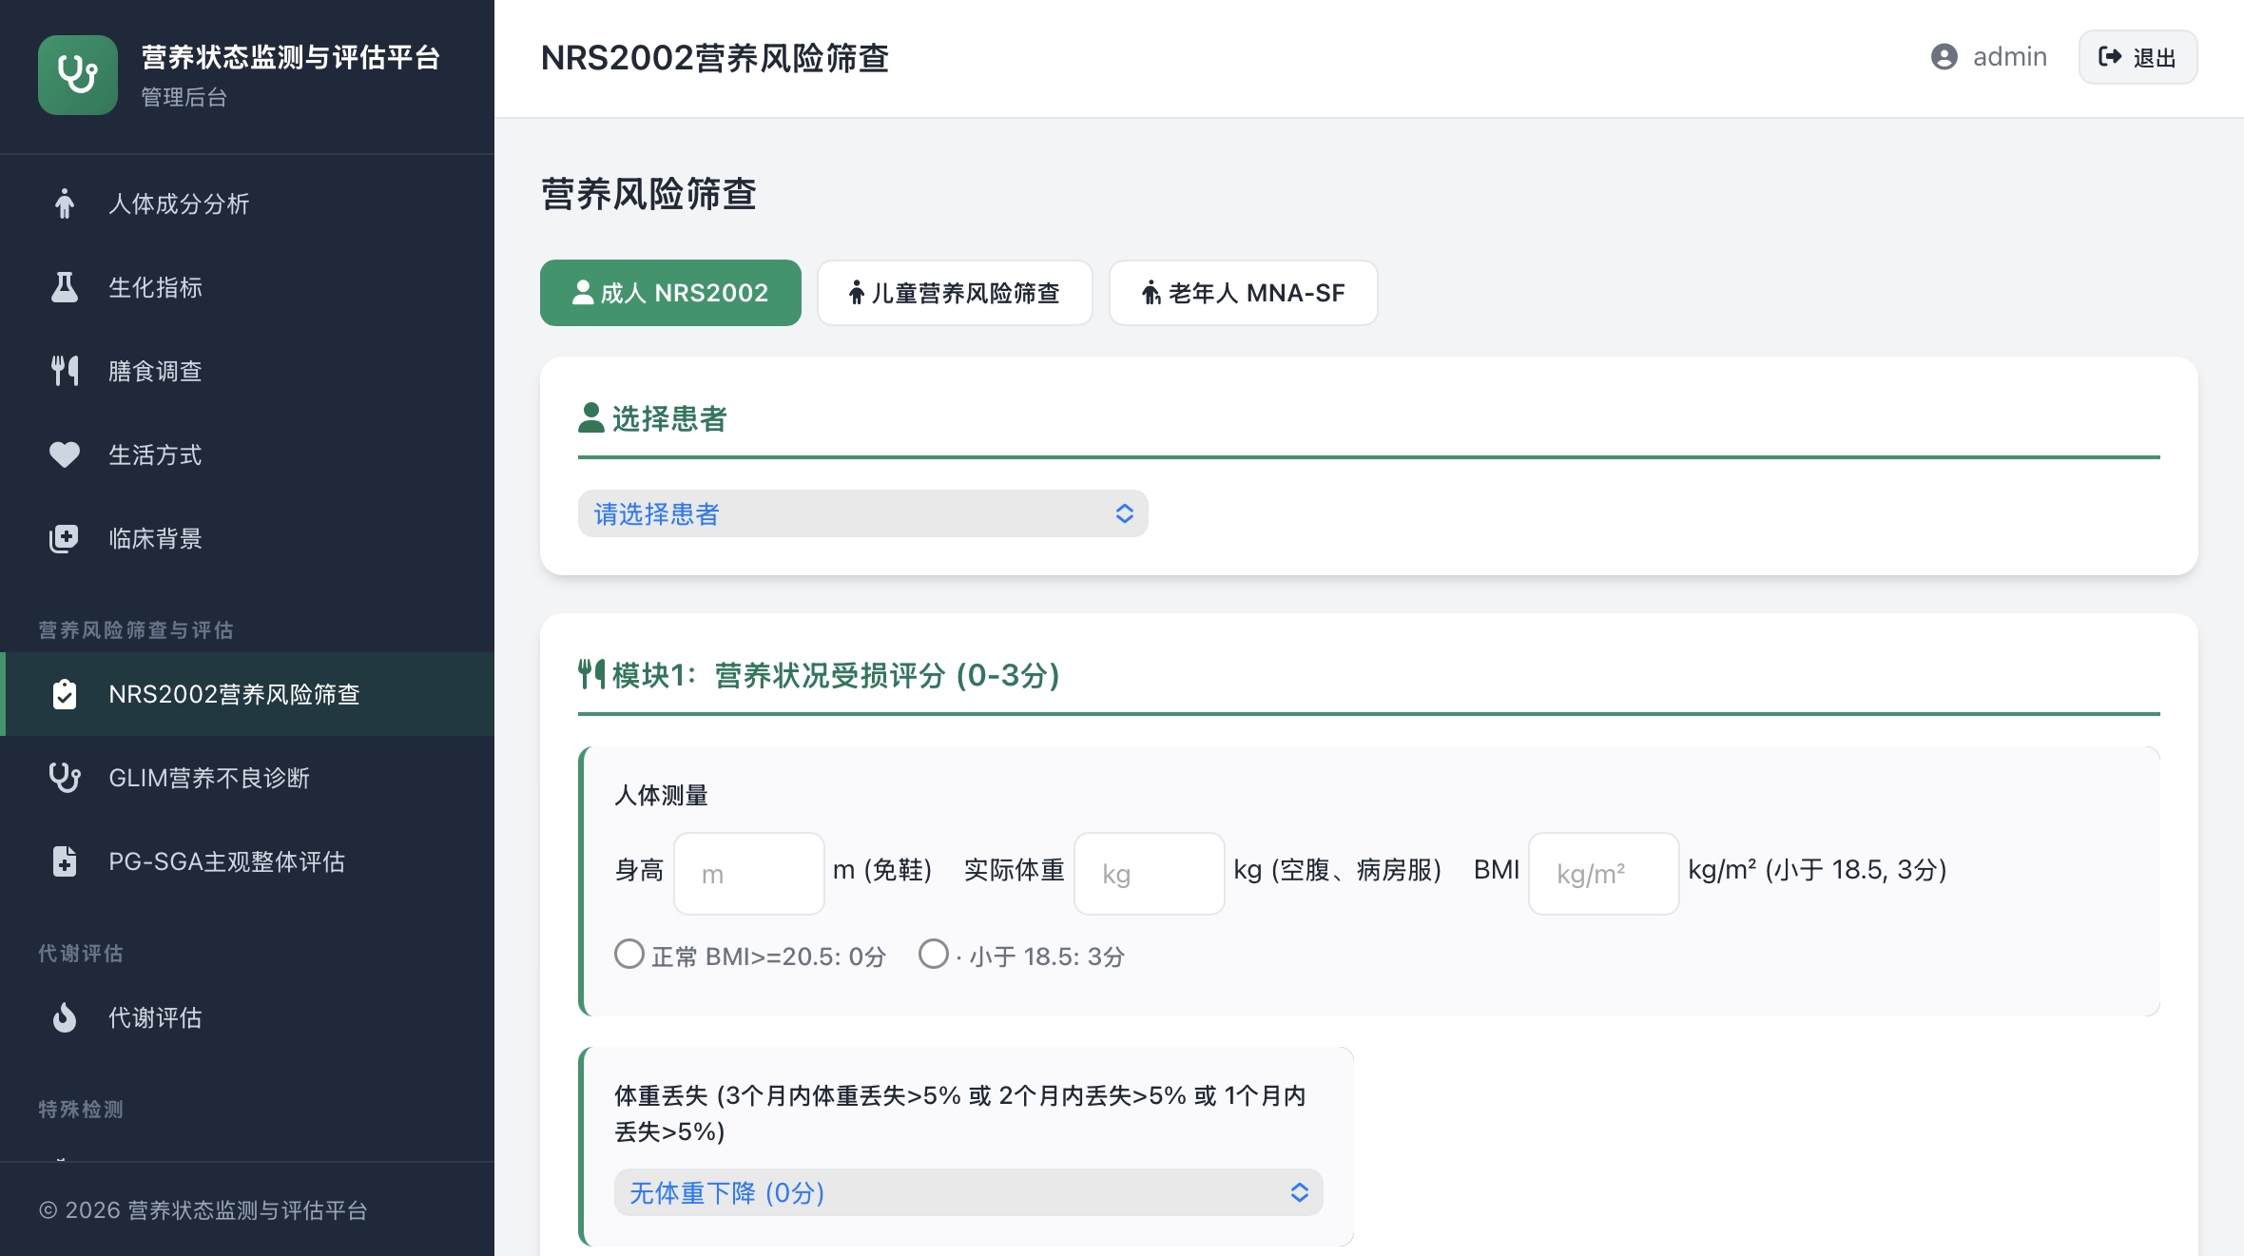The width and height of the screenshot is (2244, 1256).
Task: Click the utensils icon beside 膳食调查
Action: point(64,371)
